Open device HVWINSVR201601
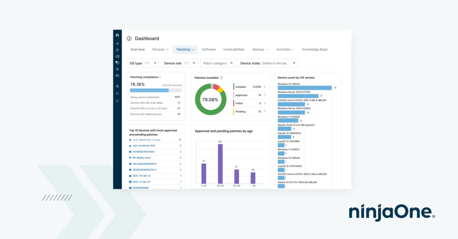 (x=144, y=152)
